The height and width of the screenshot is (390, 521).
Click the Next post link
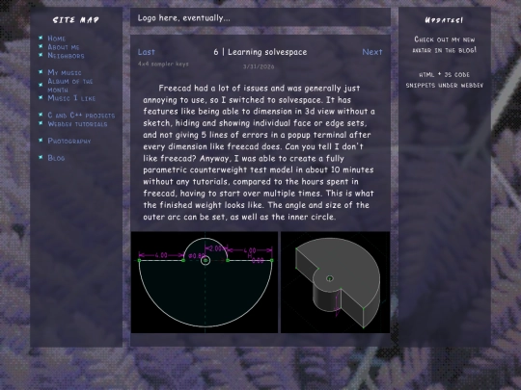click(x=372, y=52)
